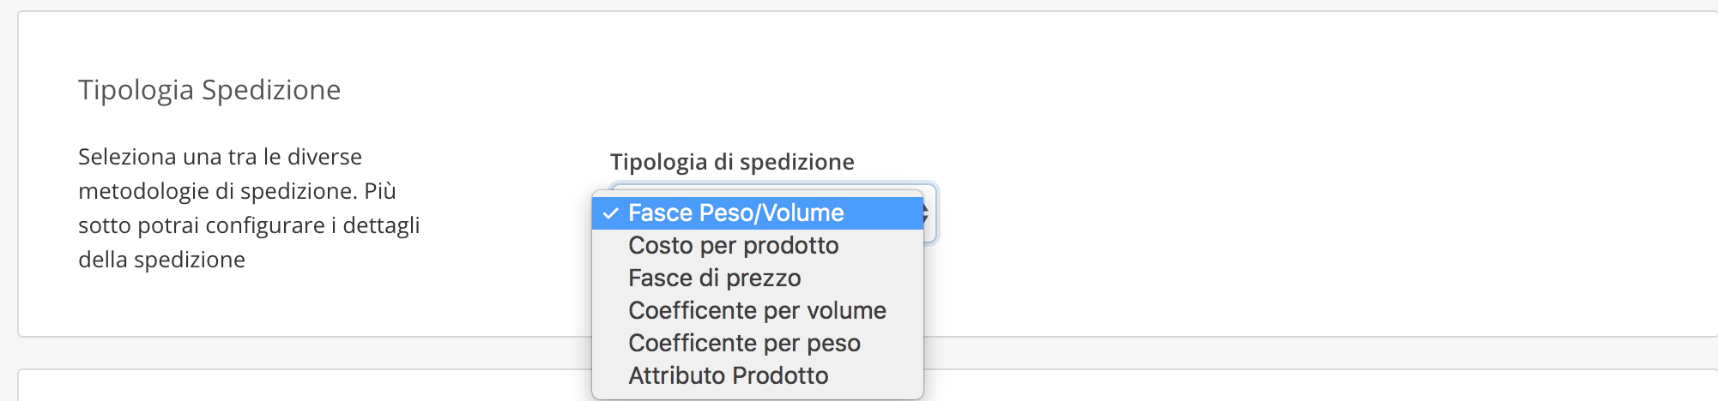The height and width of the screenshot is (401, 1718).
Task: Select "Attributo Prodotto" in the dropdown list
Action: (728, 376)
